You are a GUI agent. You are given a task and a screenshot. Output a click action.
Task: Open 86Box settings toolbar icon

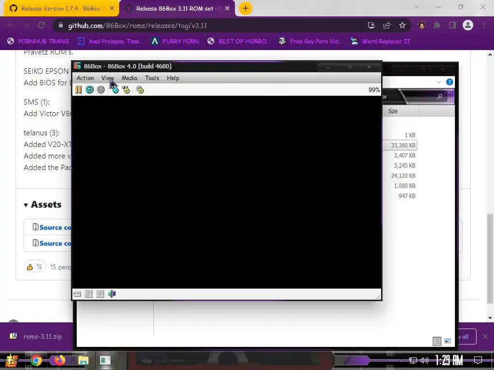point(140,90)
